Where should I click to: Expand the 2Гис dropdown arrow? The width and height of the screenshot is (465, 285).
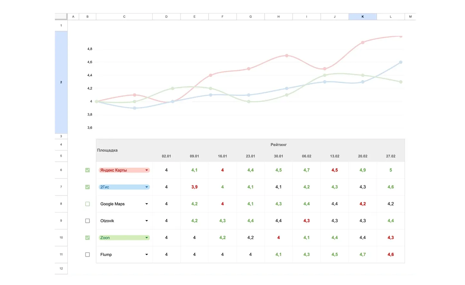pyautogui.click(x=147, y=187)
